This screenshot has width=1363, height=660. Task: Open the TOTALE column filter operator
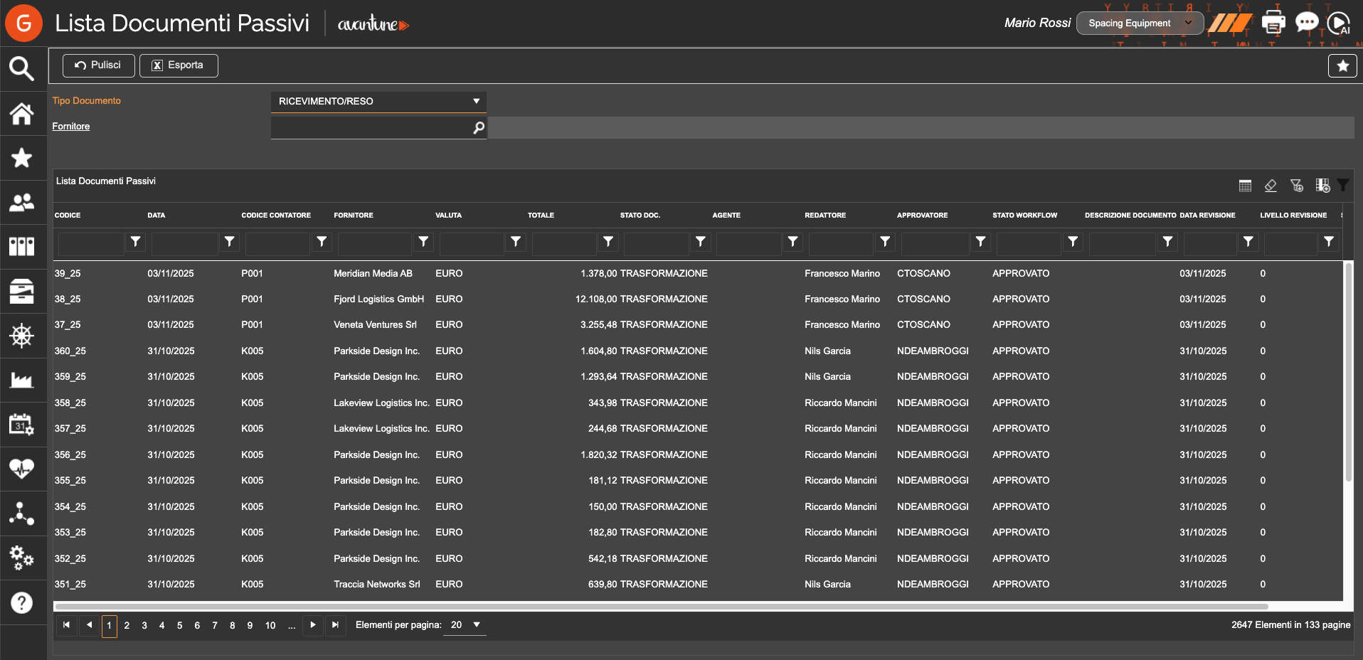608,242
